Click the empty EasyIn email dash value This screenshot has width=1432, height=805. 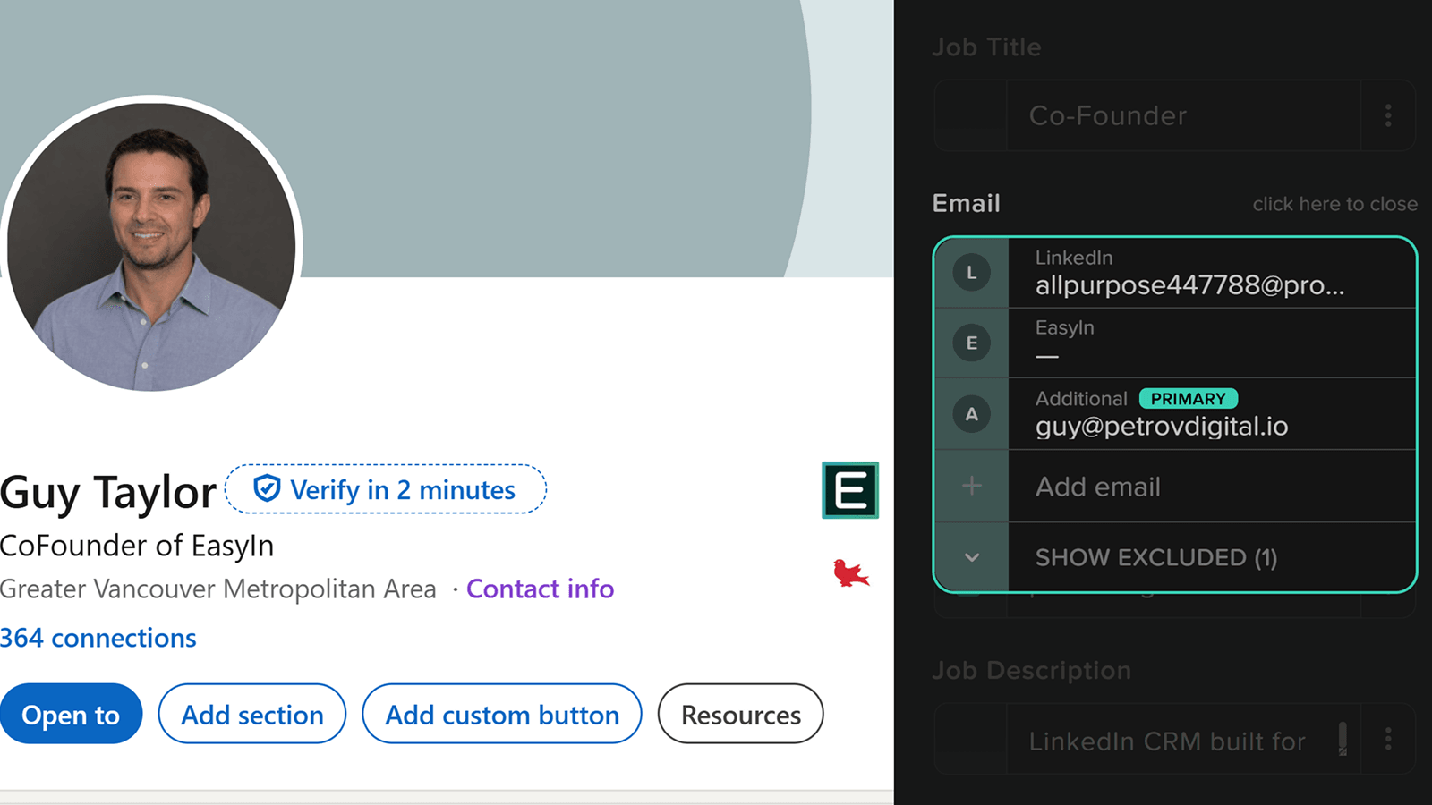pyautogui.click(x=1047, y=357)
